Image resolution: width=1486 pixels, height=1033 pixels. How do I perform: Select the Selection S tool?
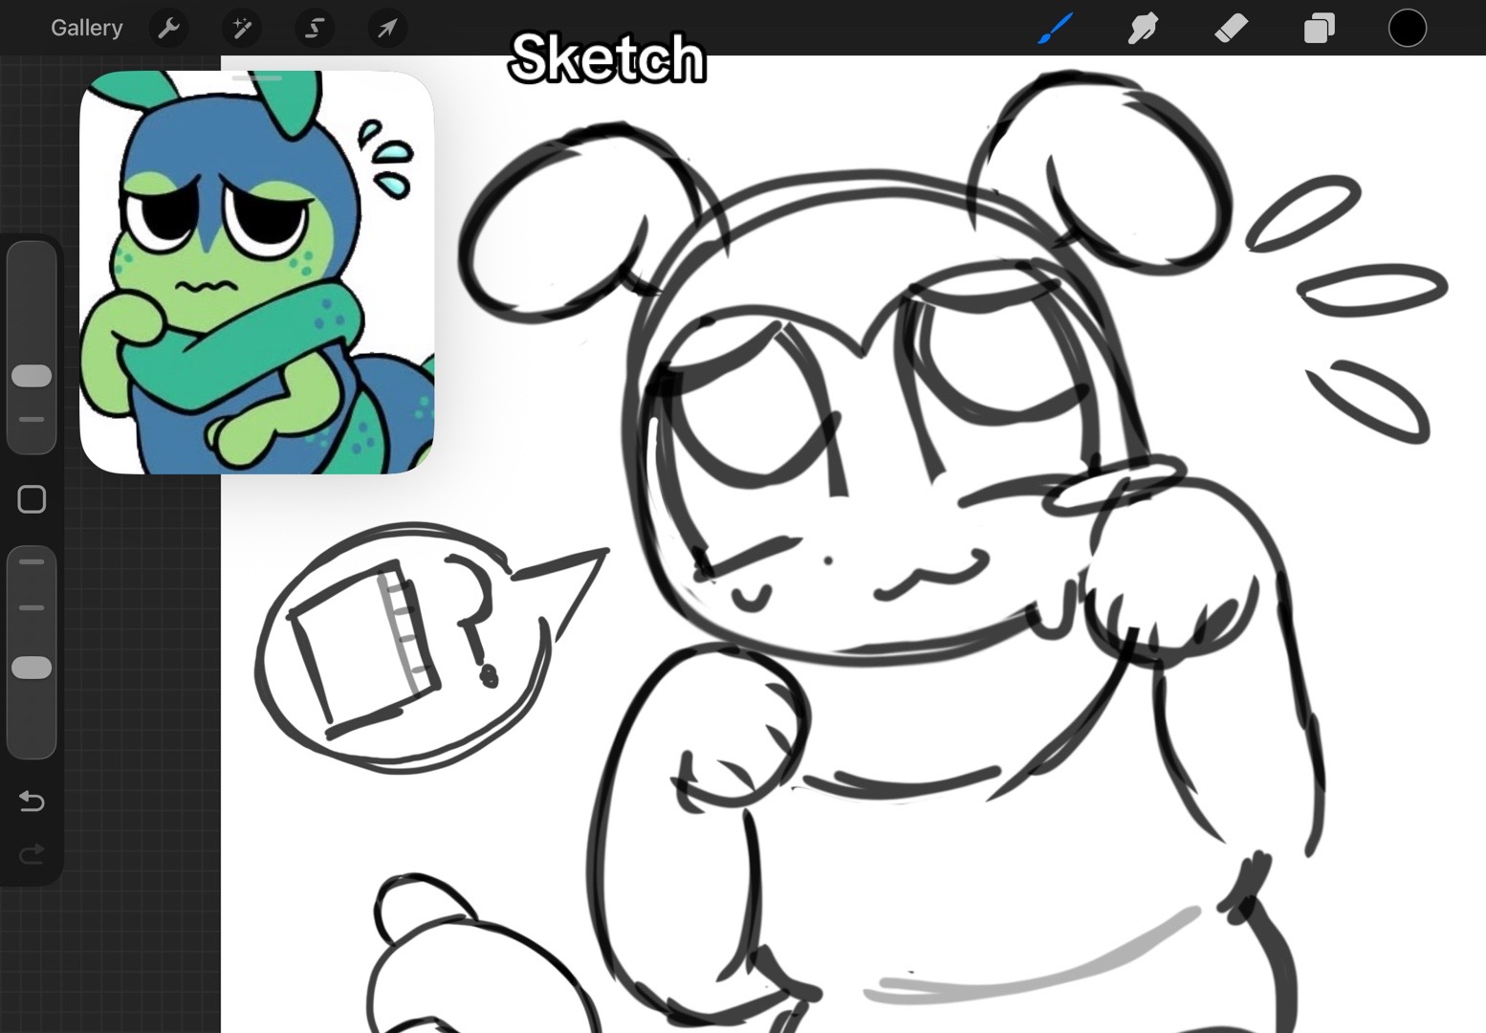point(315,28)
